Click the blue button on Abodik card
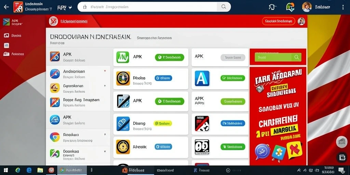The width and height of the screenshot is (350, 175). point(163,146)
